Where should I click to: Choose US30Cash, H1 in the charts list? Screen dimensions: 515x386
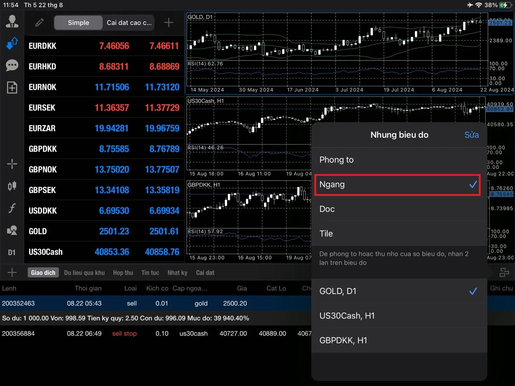[399, 316]
